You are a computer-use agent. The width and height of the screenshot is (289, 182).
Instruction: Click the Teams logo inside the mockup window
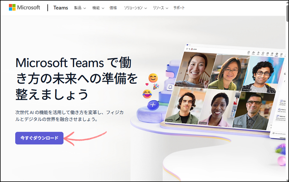[187, 45]
